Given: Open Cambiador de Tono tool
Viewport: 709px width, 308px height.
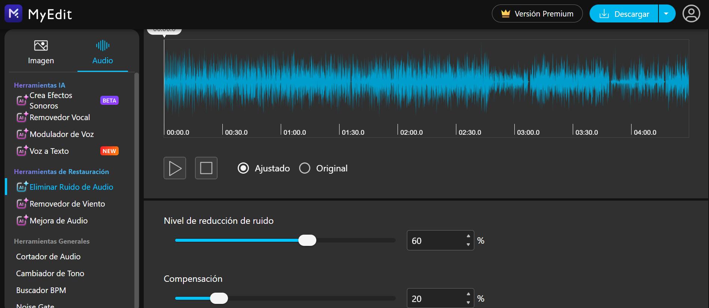Looking at the screenshot, I should point(50,273).
